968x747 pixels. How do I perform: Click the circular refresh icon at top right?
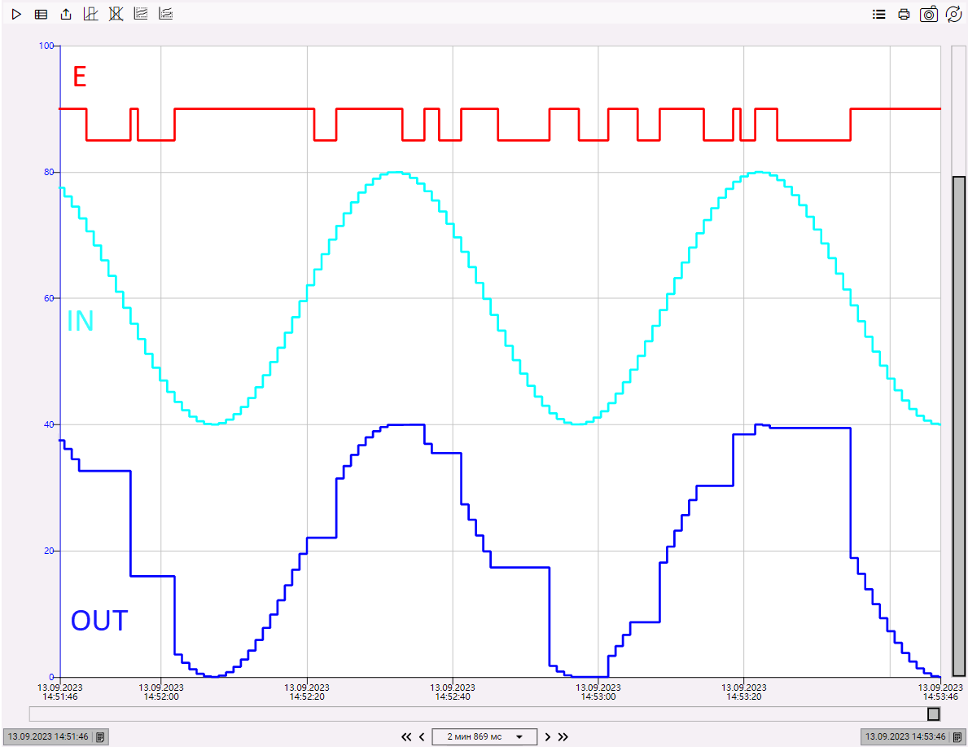click(953, 14)
